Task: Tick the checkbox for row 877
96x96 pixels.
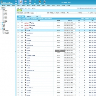Action: tap(18, 92)
